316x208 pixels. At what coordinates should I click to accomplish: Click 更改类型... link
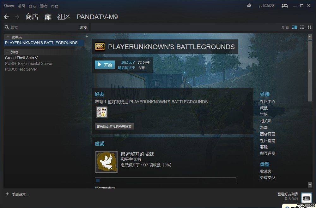click(x=269, y=178)
